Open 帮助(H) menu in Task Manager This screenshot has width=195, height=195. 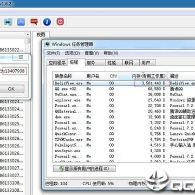pyautogui.click(x=111, y=53)
